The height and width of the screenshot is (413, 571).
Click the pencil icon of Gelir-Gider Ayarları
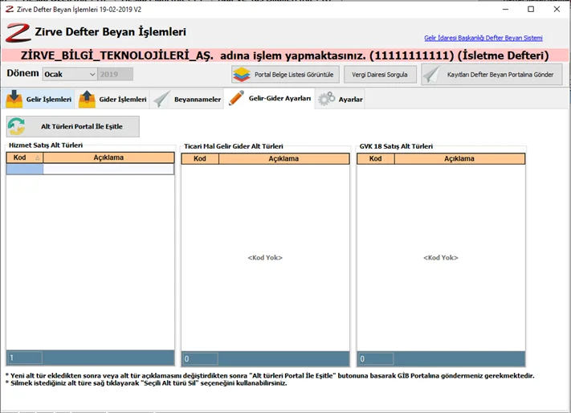[x=236, y=98]
